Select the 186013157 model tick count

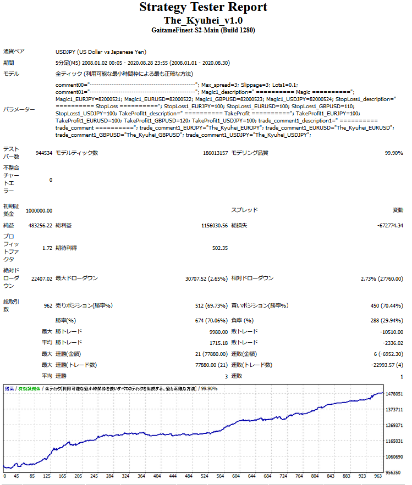(x=215, y=153)
